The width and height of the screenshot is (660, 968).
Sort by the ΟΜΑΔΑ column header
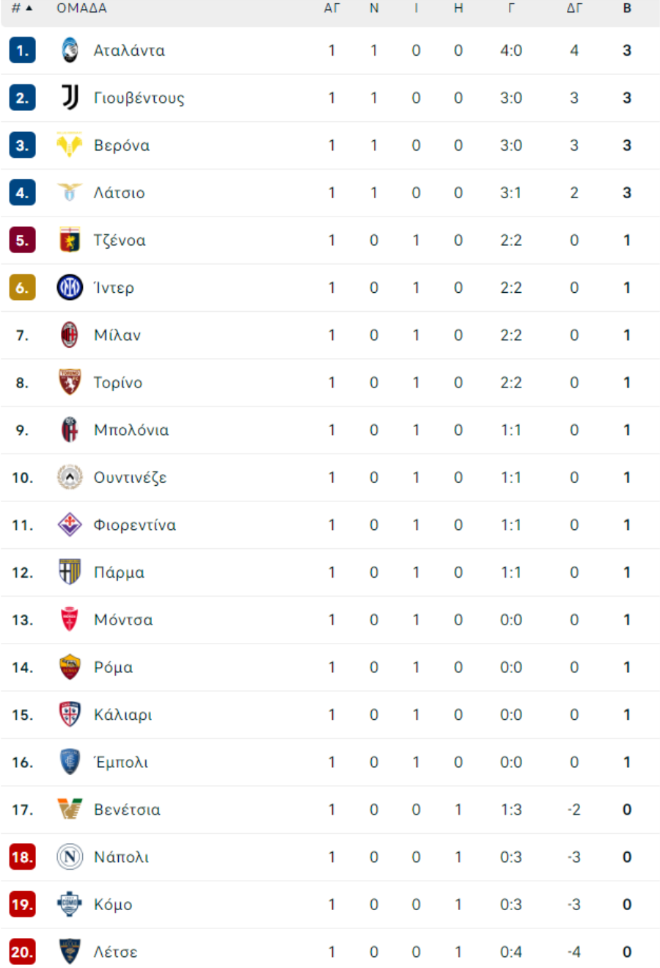click(81, 8)
